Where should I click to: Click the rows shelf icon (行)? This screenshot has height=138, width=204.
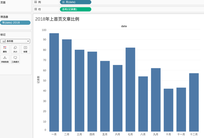point(35,9)
